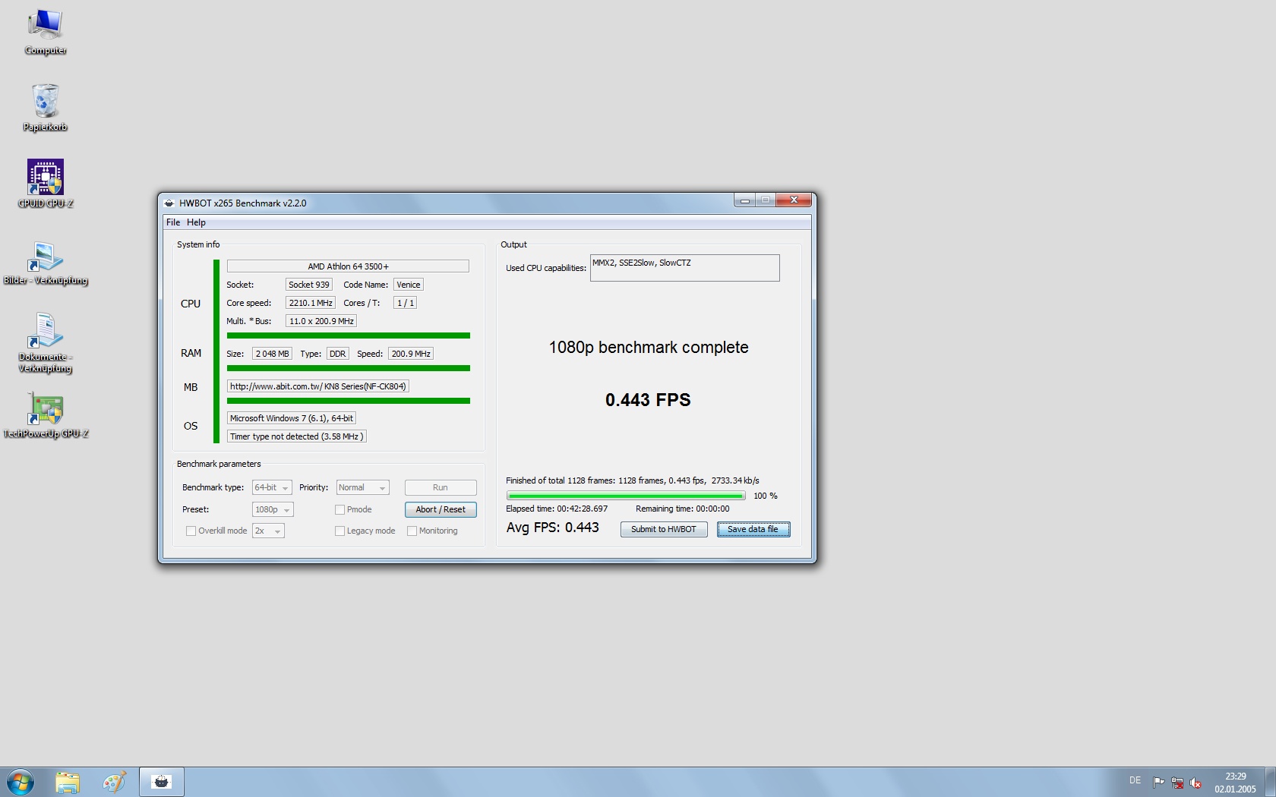This screenshot has height=797, width=1276.
Task: Open Windows Explorer from the taskbar
Action: click(x=68, y=782)
